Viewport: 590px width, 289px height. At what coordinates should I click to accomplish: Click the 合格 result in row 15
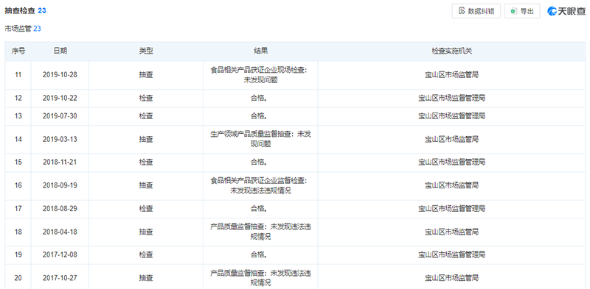[x=259, y=162]
